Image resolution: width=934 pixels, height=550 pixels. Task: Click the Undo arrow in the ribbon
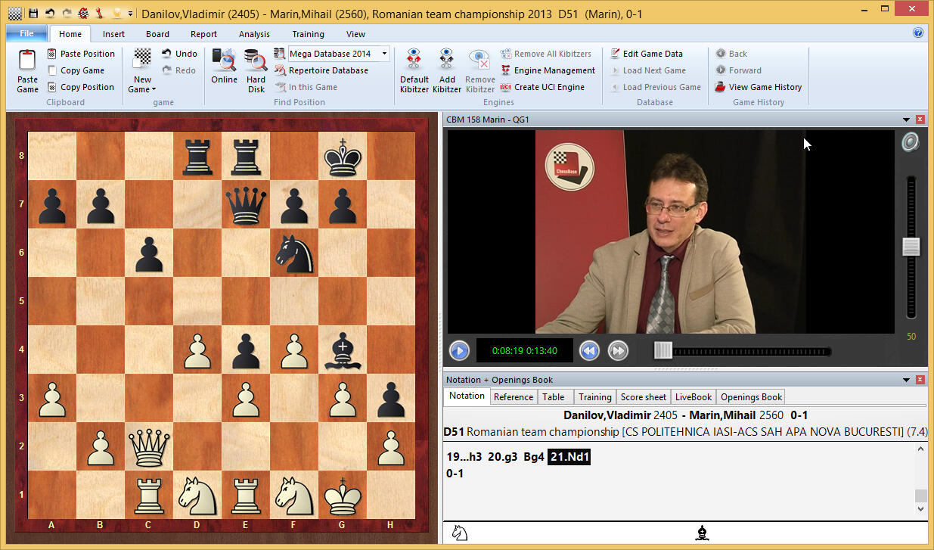pyautogui.click(x=166, y=54)
